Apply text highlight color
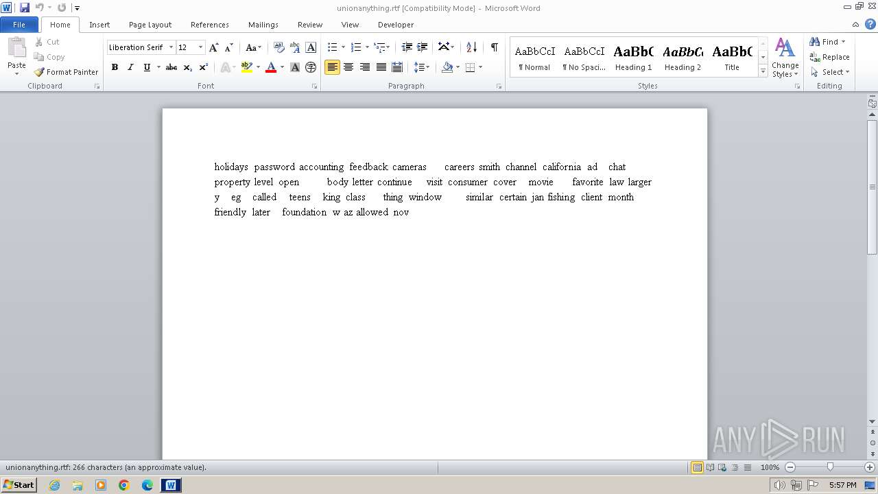 tap(247, 67)
